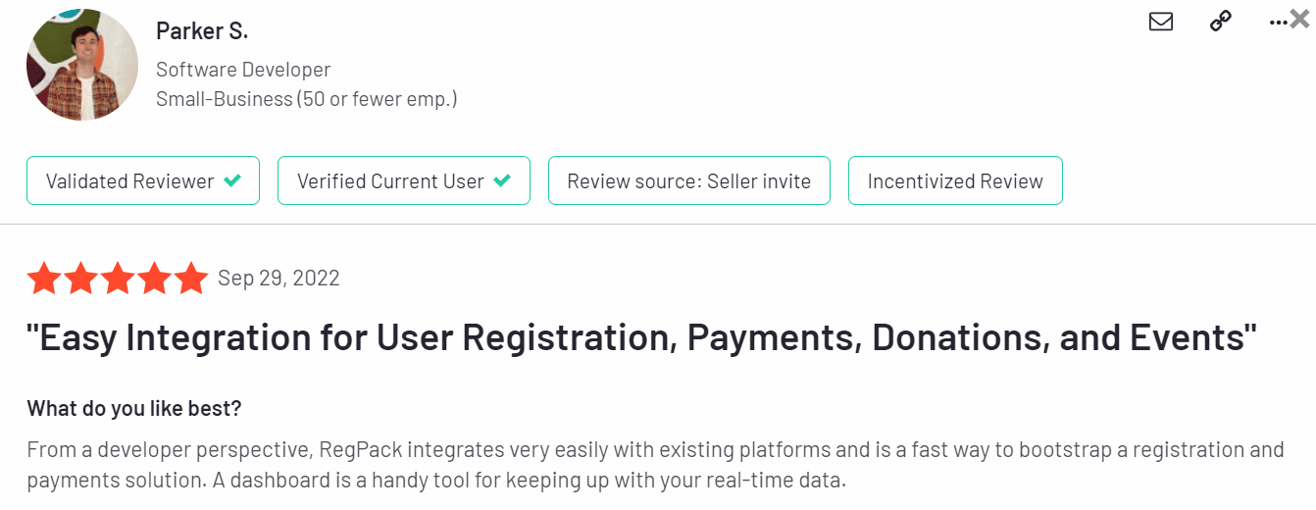Click the first rating star

[44, 279]
